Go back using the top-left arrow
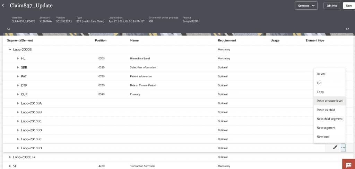The width and height of the screenshot is (355, 169). 3,5
